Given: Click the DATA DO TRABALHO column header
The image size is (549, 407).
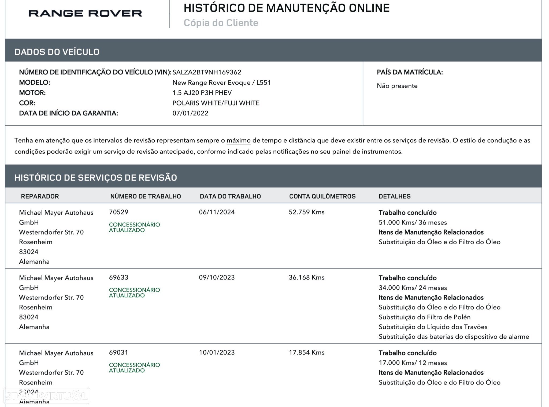Looking at the screenshot, I should 230,196.
